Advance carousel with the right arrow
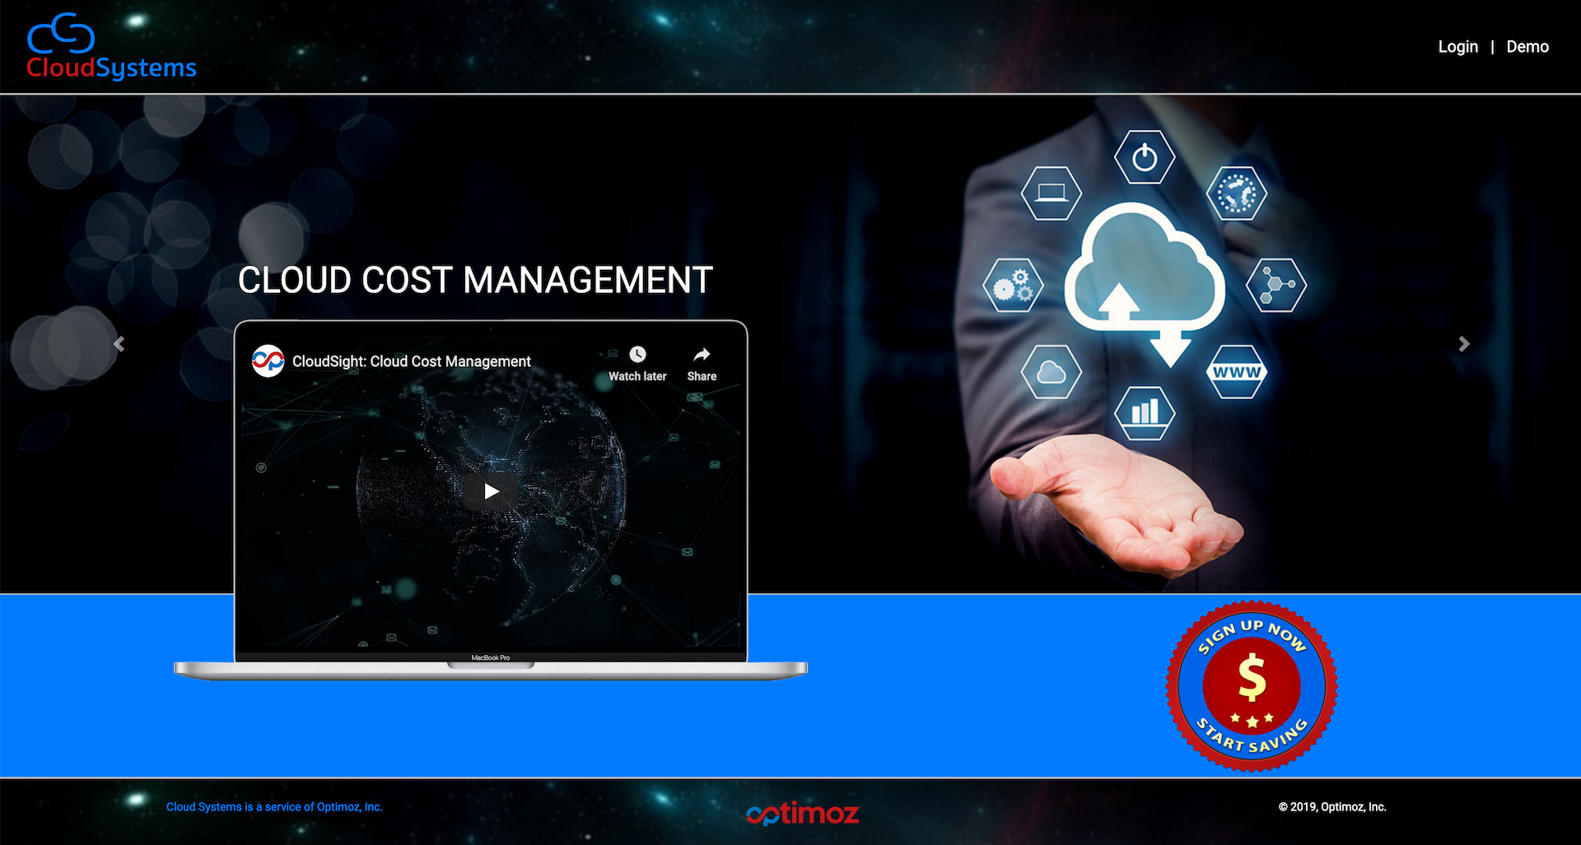1581x845 pixels. (1463, 343)
